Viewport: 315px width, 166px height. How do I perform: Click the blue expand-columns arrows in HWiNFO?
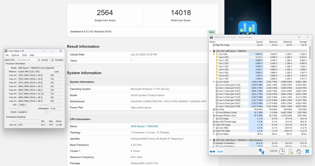(x=212, y=151)
